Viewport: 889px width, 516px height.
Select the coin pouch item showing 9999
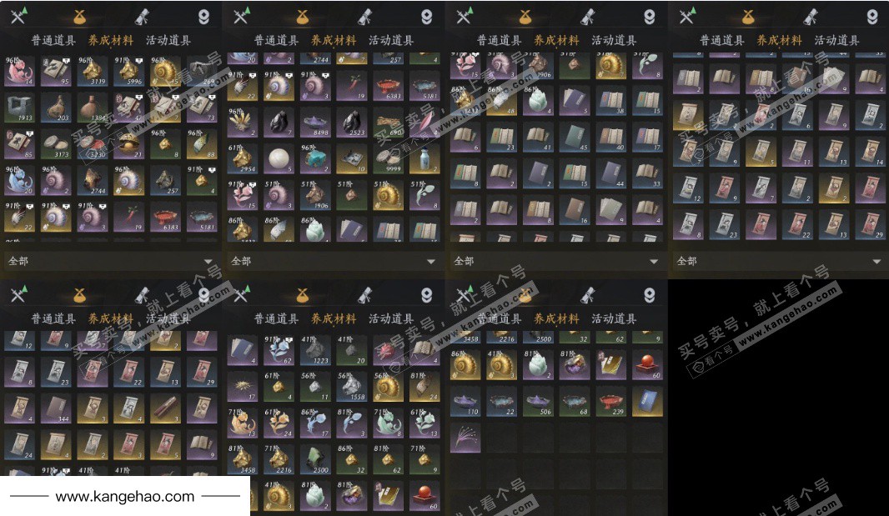tap(389, 158)
